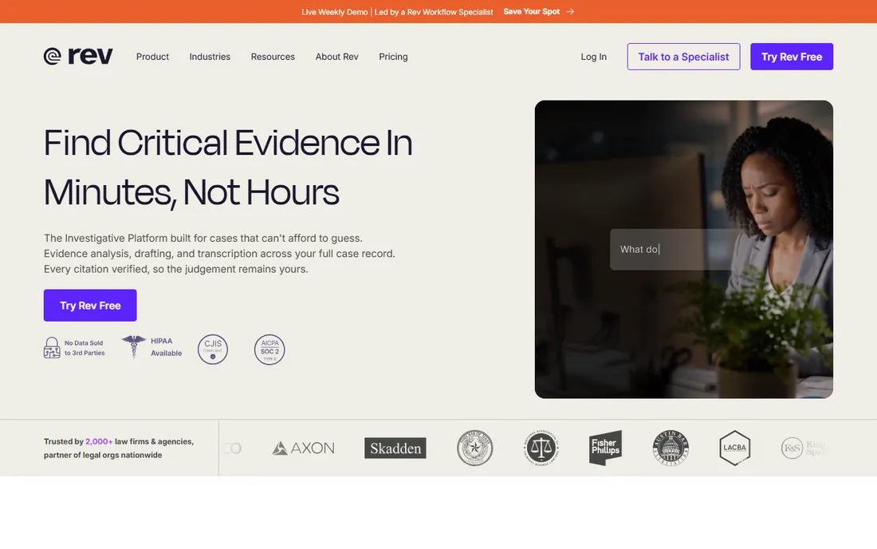877x549 pixels.
Task: Click the Rev logo in header
Action: tap(78, 57)
